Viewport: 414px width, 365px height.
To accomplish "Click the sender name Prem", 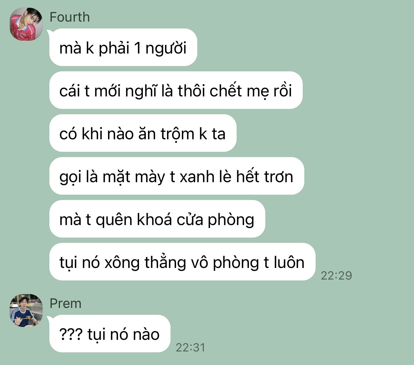I will pyautogui.click(x=65, y=303).
